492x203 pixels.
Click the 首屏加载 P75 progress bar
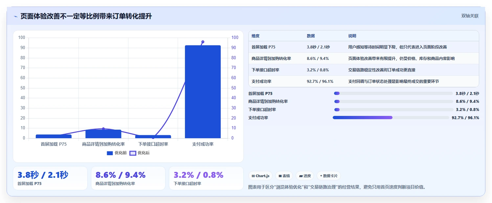pos(393,93)
